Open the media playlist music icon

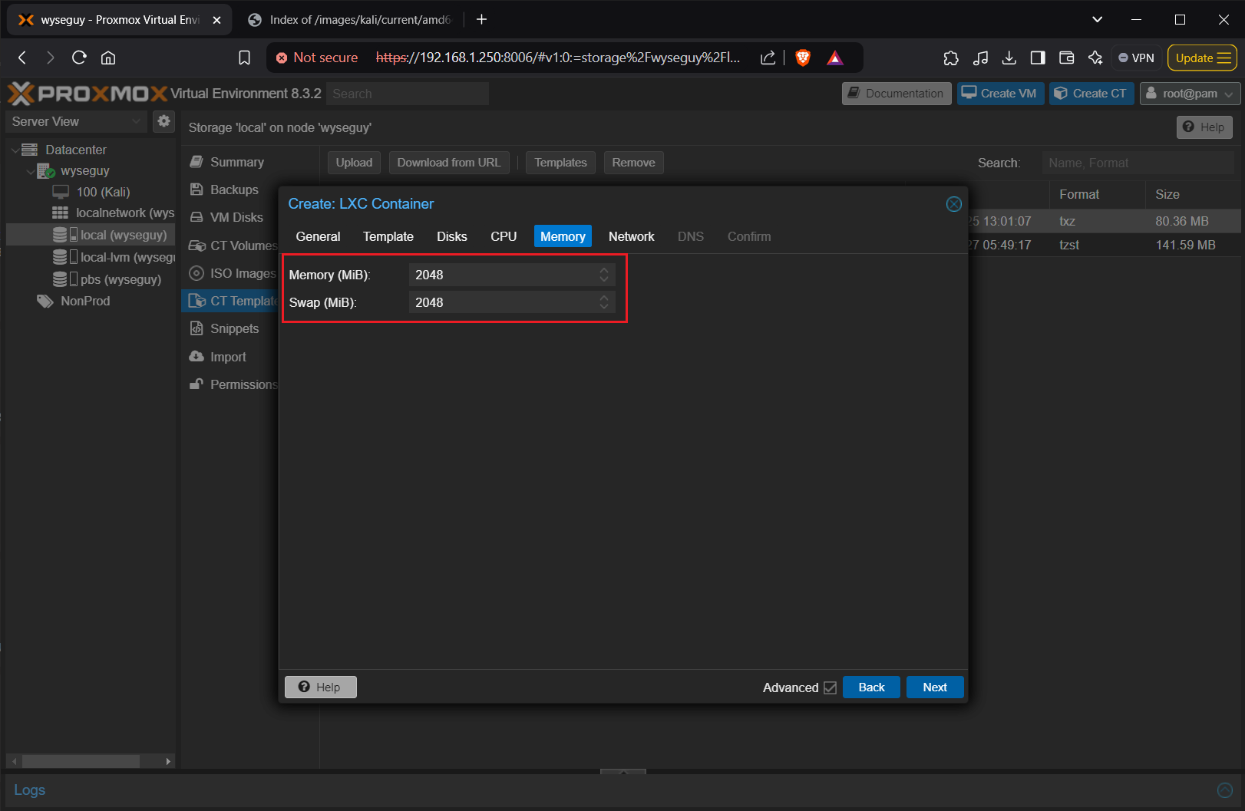click(x=980, y=58)
